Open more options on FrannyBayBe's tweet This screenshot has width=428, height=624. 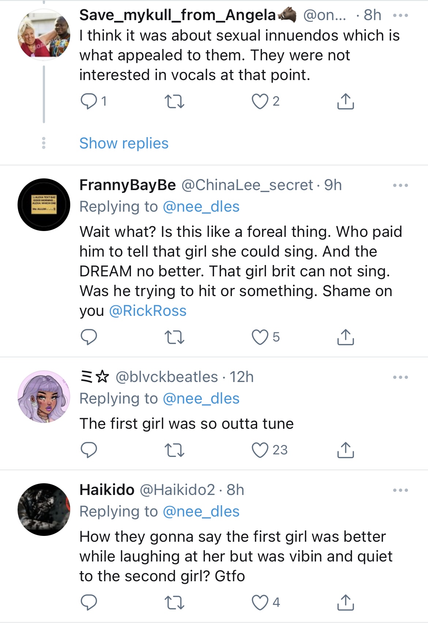(x=400, y=186)
